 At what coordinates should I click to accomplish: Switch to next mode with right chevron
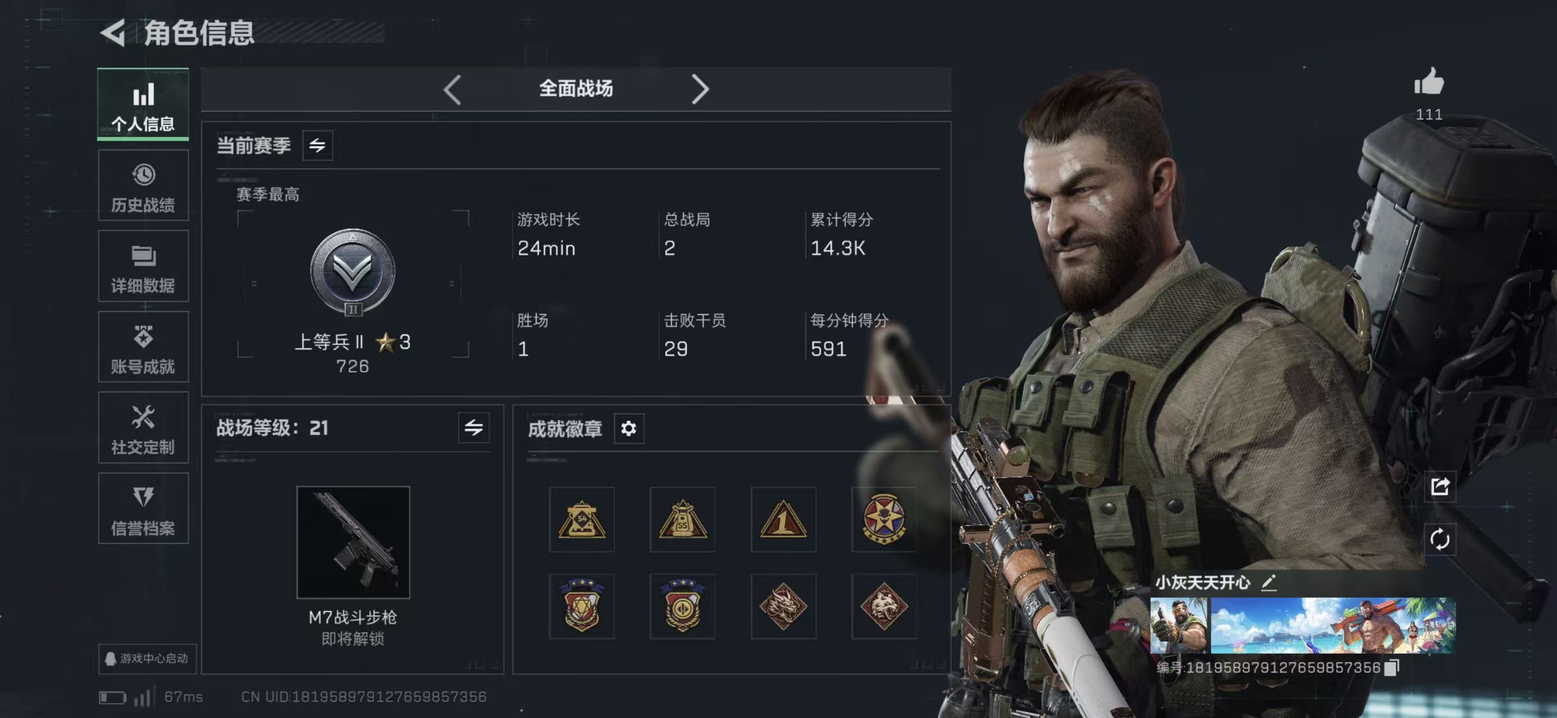[700, 90]
